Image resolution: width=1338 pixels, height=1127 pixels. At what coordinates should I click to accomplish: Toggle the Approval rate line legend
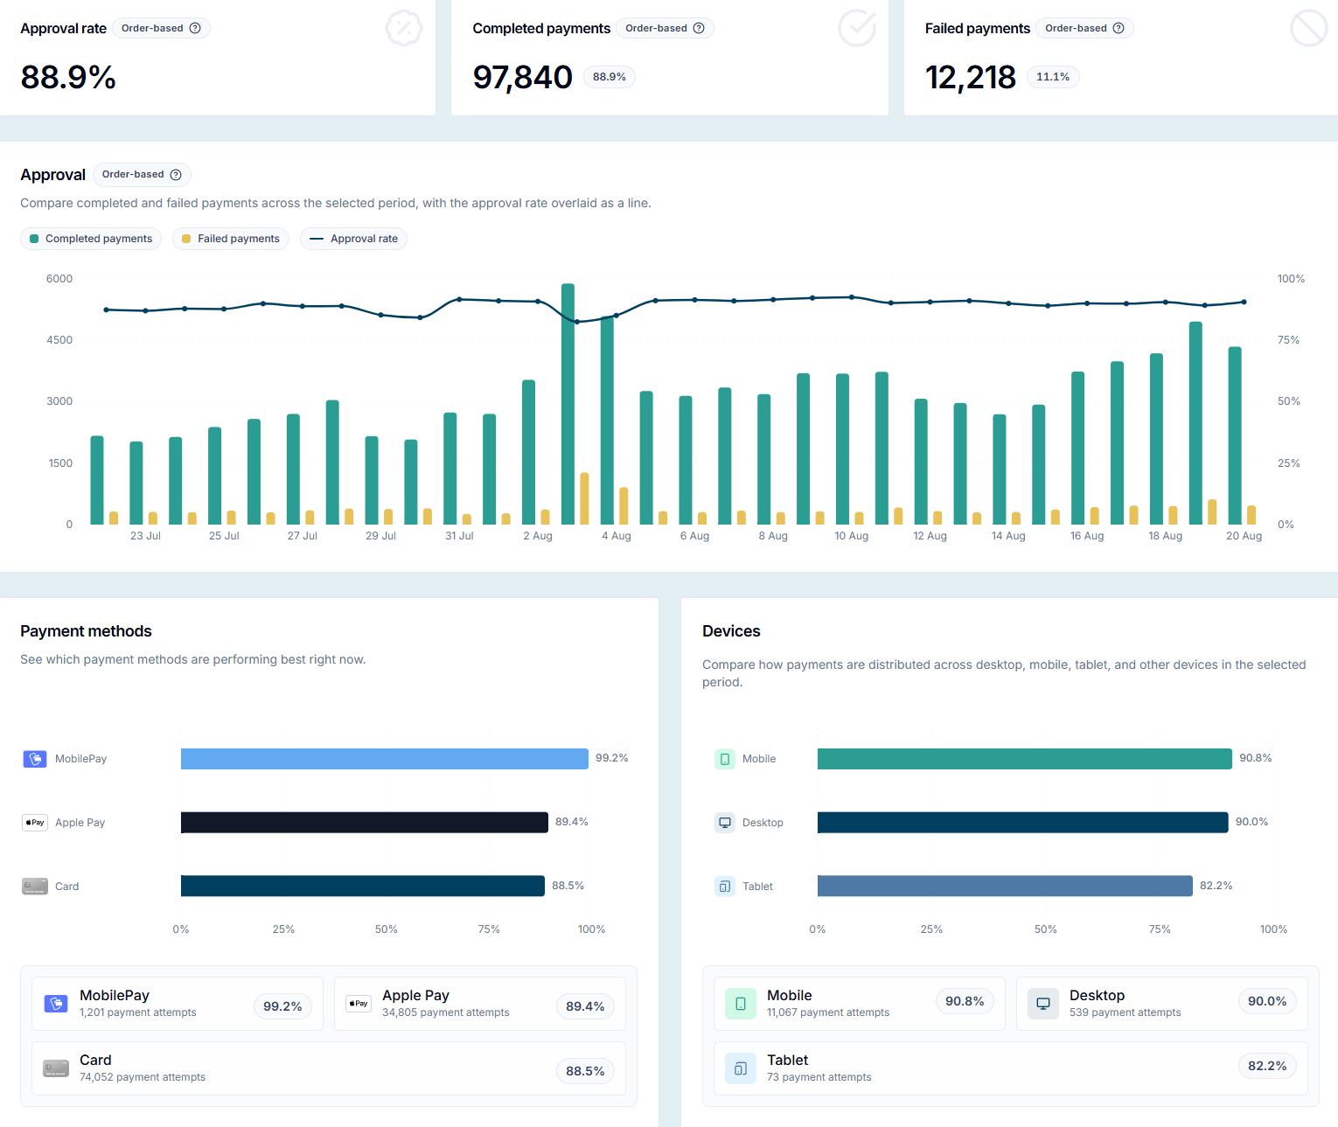tap(354, 239)
